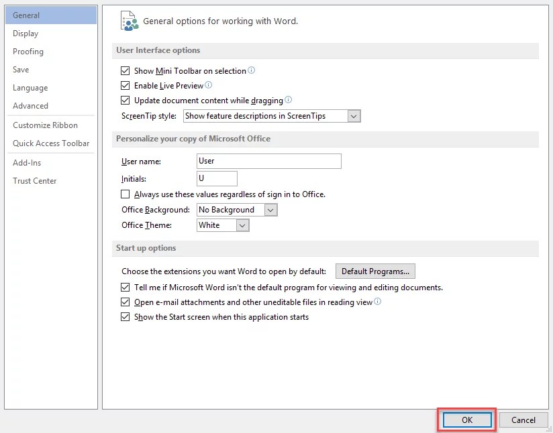Enable Always use these values regardless of sign in
This screenshot has height=433, width=553.
[125, 194]
